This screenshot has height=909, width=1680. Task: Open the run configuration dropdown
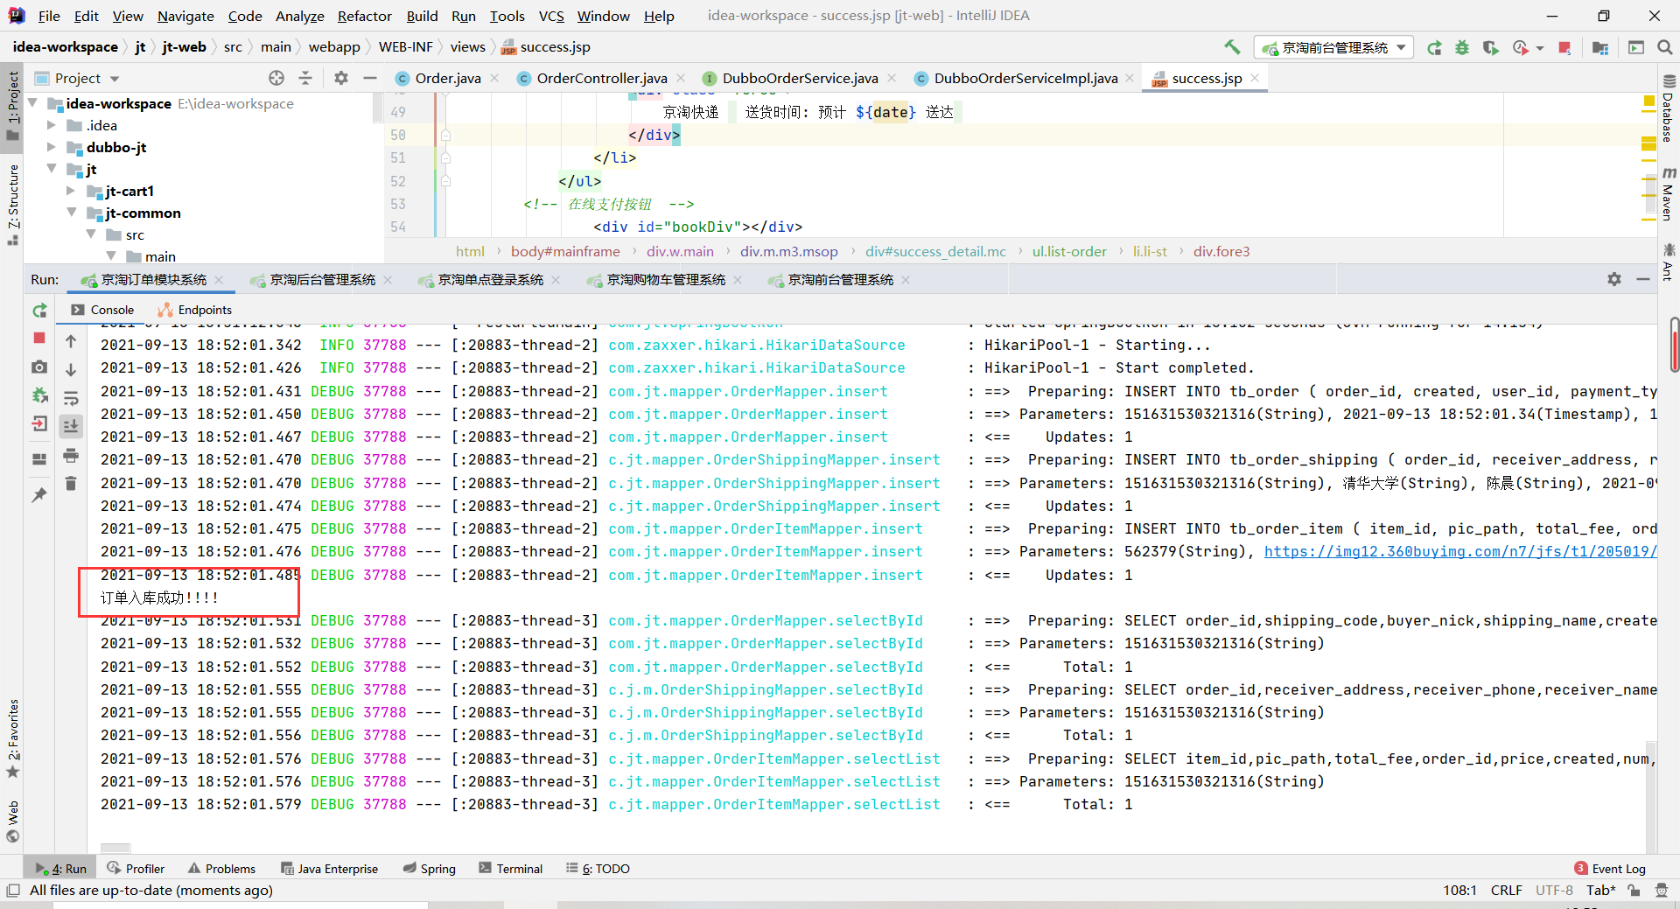1334,47
